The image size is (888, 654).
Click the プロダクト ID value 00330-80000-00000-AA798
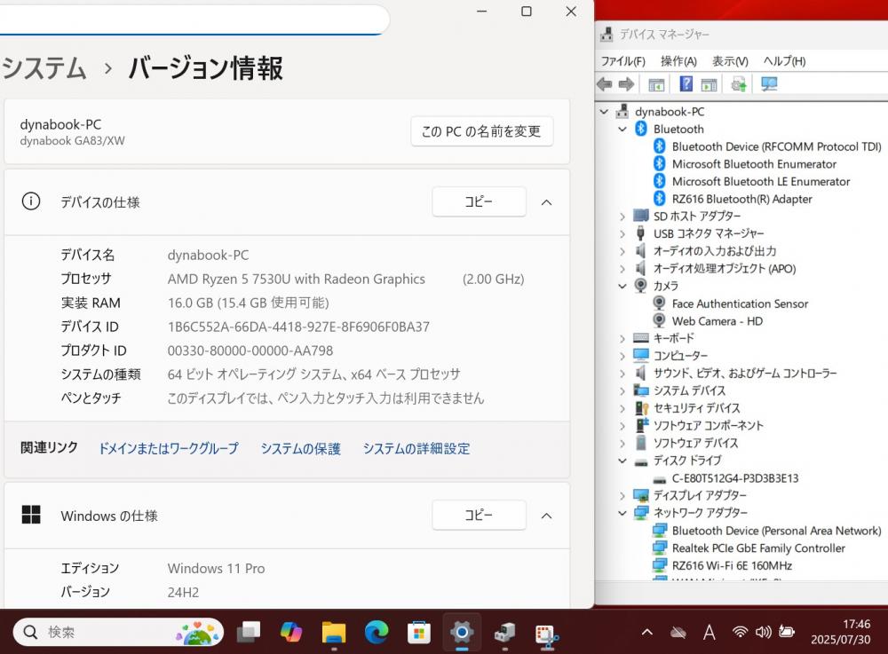coord(250,351)
